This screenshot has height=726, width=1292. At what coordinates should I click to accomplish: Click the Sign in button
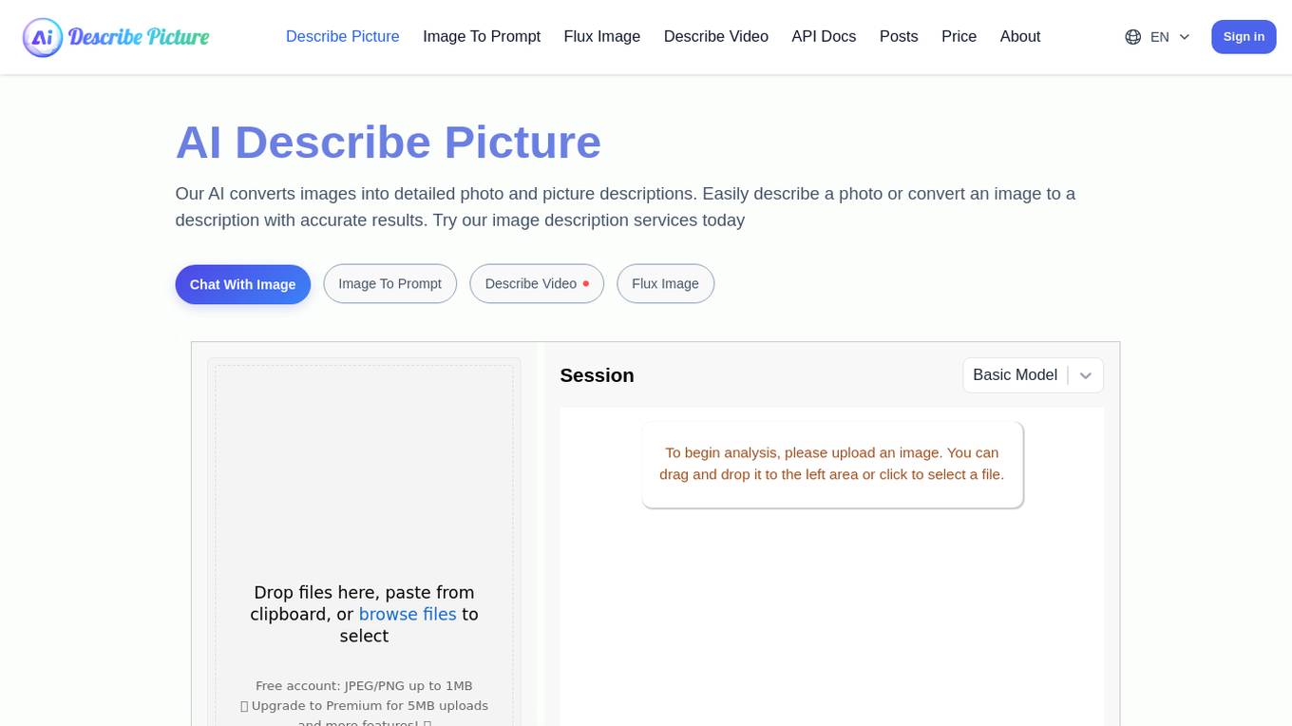(1244, 37)
